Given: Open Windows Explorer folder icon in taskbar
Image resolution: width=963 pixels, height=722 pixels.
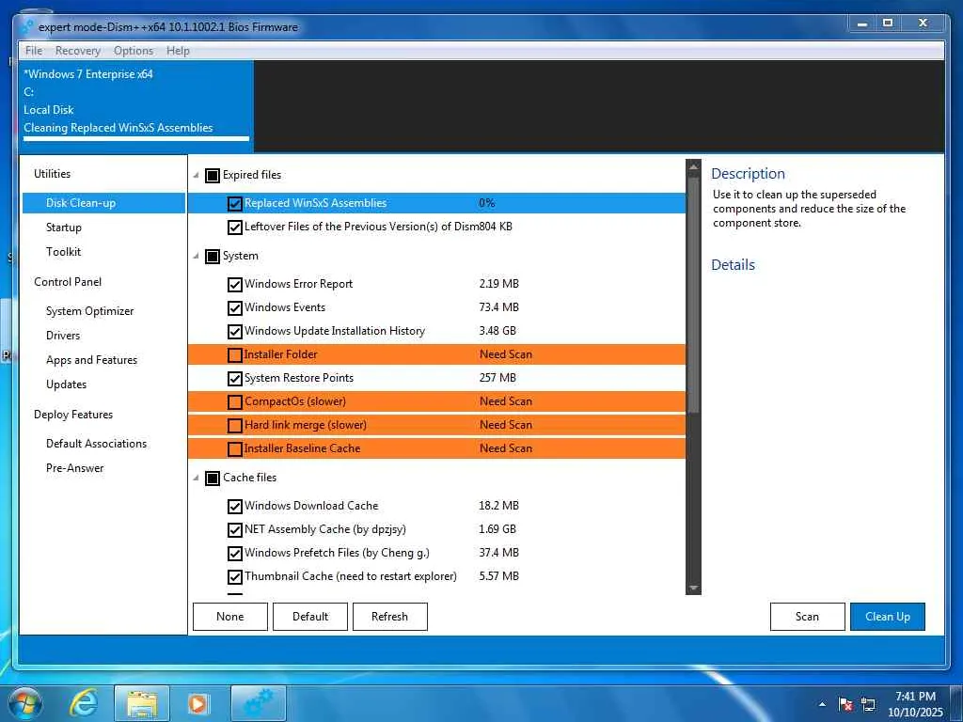Looking at the screenshot, I should tap(141, 703).
